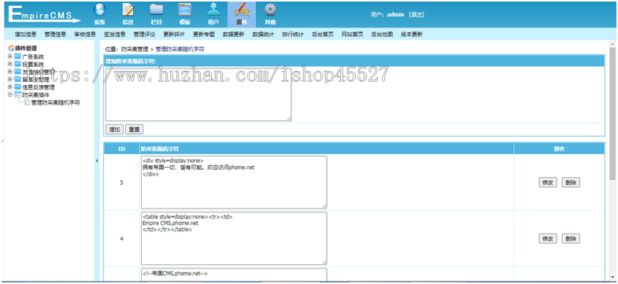Image resolution: width=618 pixels, height=284 pixels.
Task: Open the 管理信息 shortcut
Action: [x=55, y=35]
